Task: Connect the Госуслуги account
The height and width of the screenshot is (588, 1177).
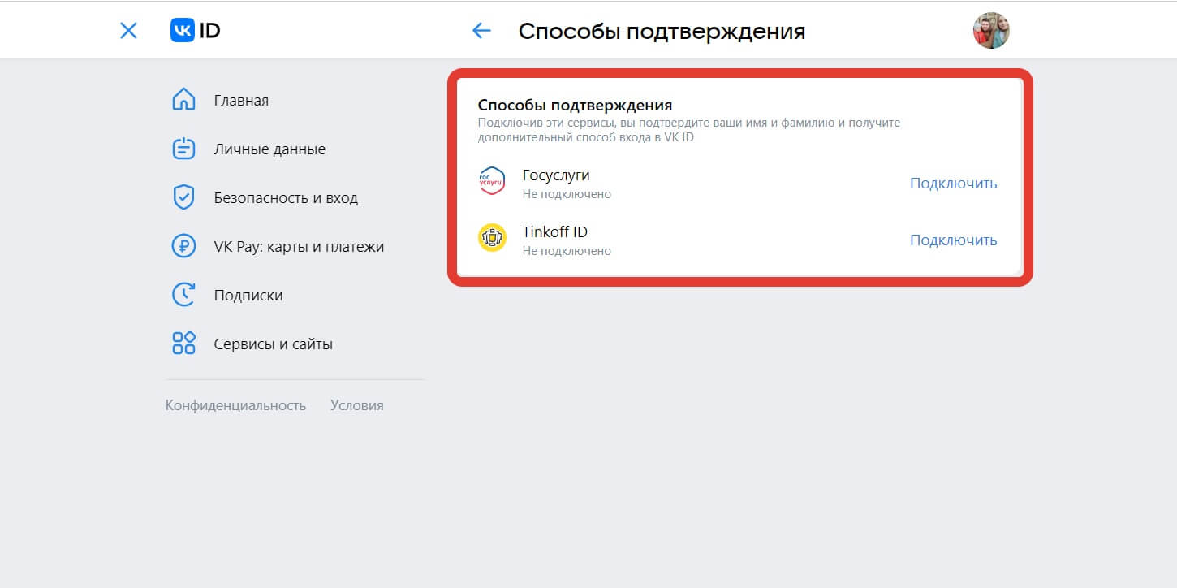Action: click(953, 183)
